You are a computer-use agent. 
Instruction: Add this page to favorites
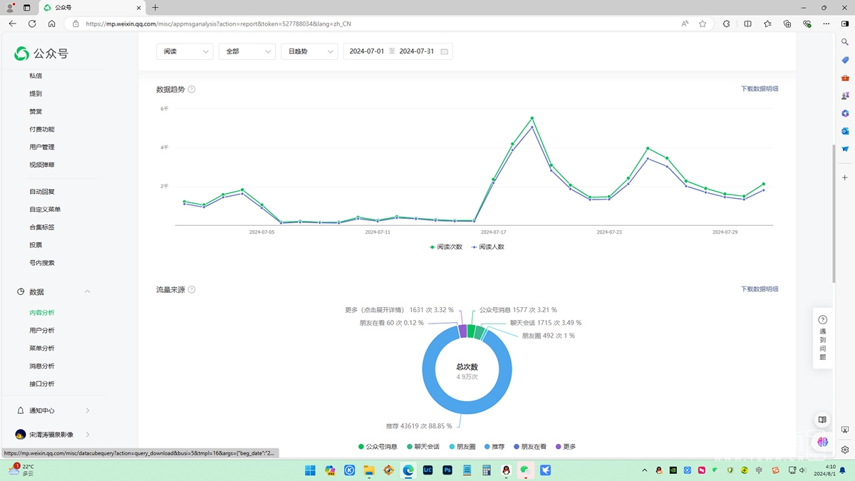coord(703,24)
